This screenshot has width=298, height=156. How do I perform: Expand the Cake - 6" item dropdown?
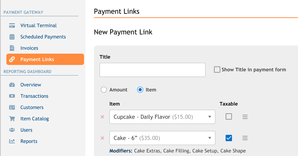[162, 138]
